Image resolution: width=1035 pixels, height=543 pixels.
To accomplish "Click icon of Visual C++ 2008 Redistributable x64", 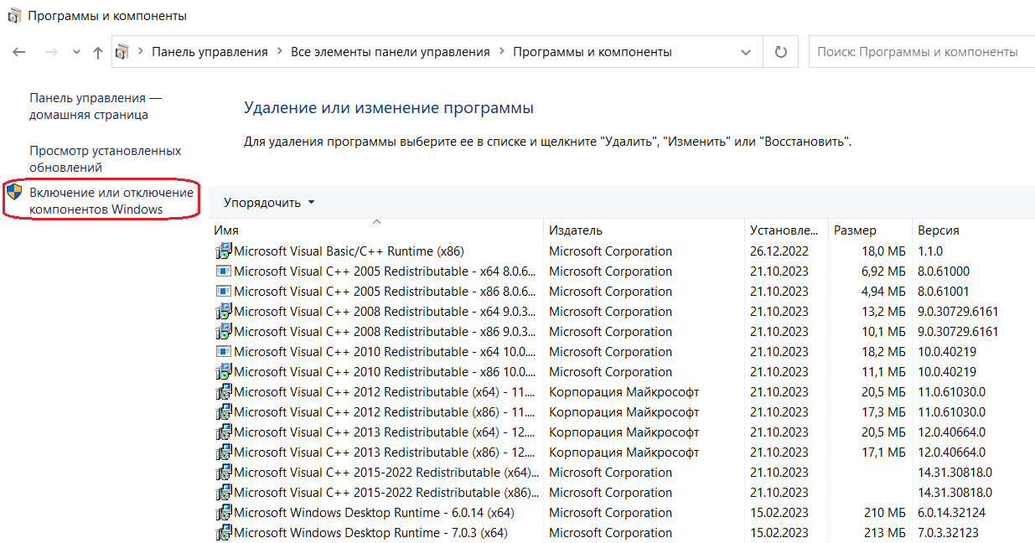I will pos(224,312).
